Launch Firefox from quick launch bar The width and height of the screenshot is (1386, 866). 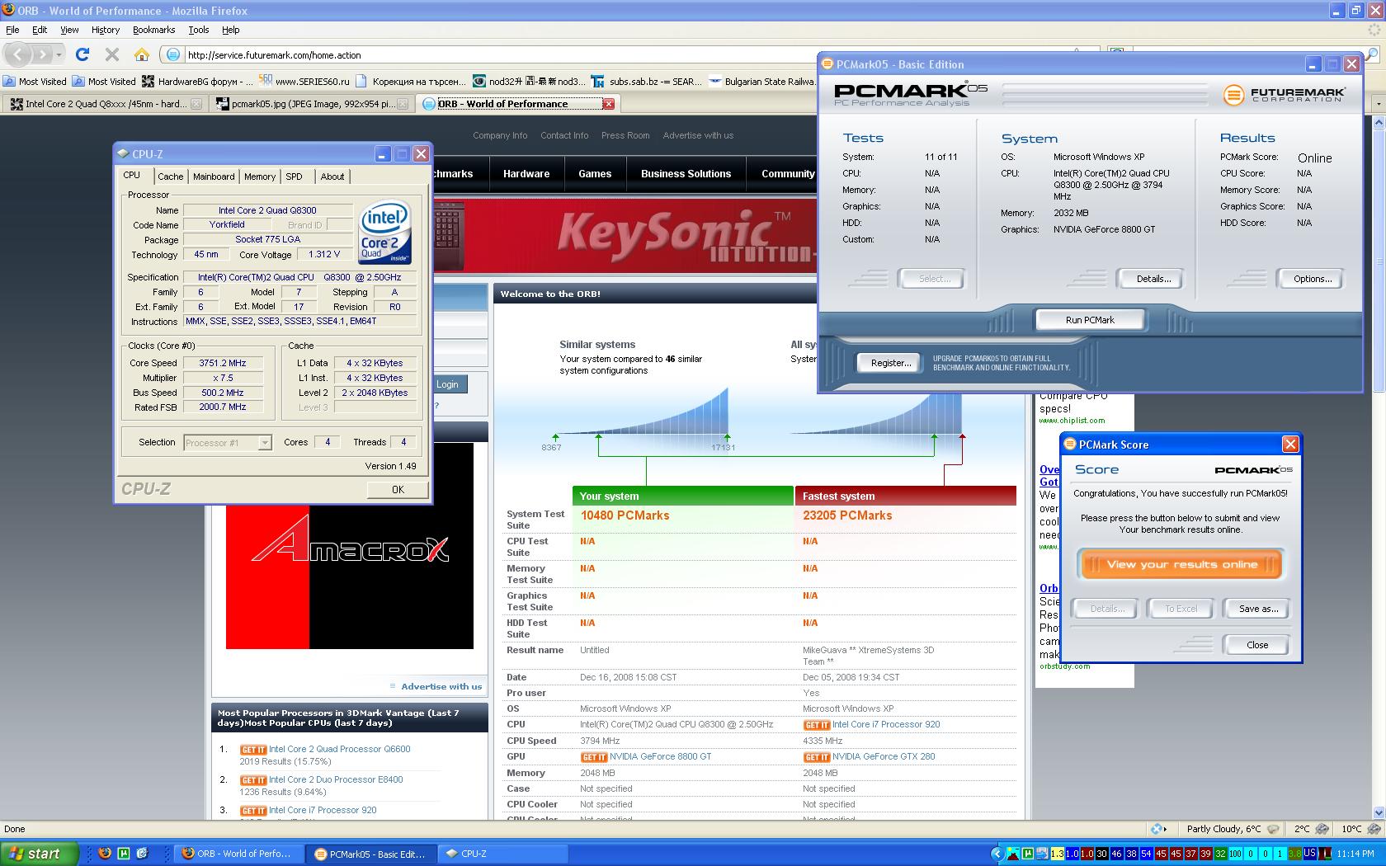point(105,854)
